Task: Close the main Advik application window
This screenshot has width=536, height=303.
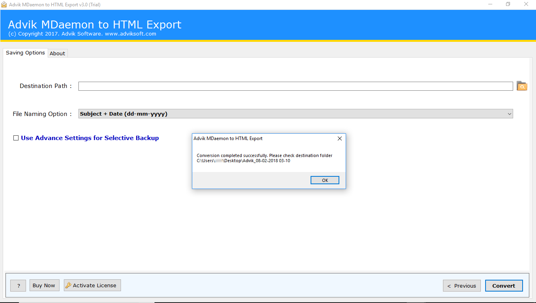Action: (x=526, y=4)
